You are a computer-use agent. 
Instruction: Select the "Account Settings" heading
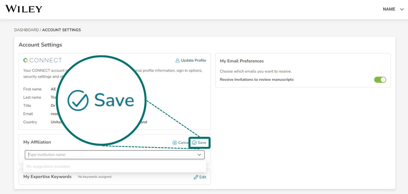[x=40, y=45]
